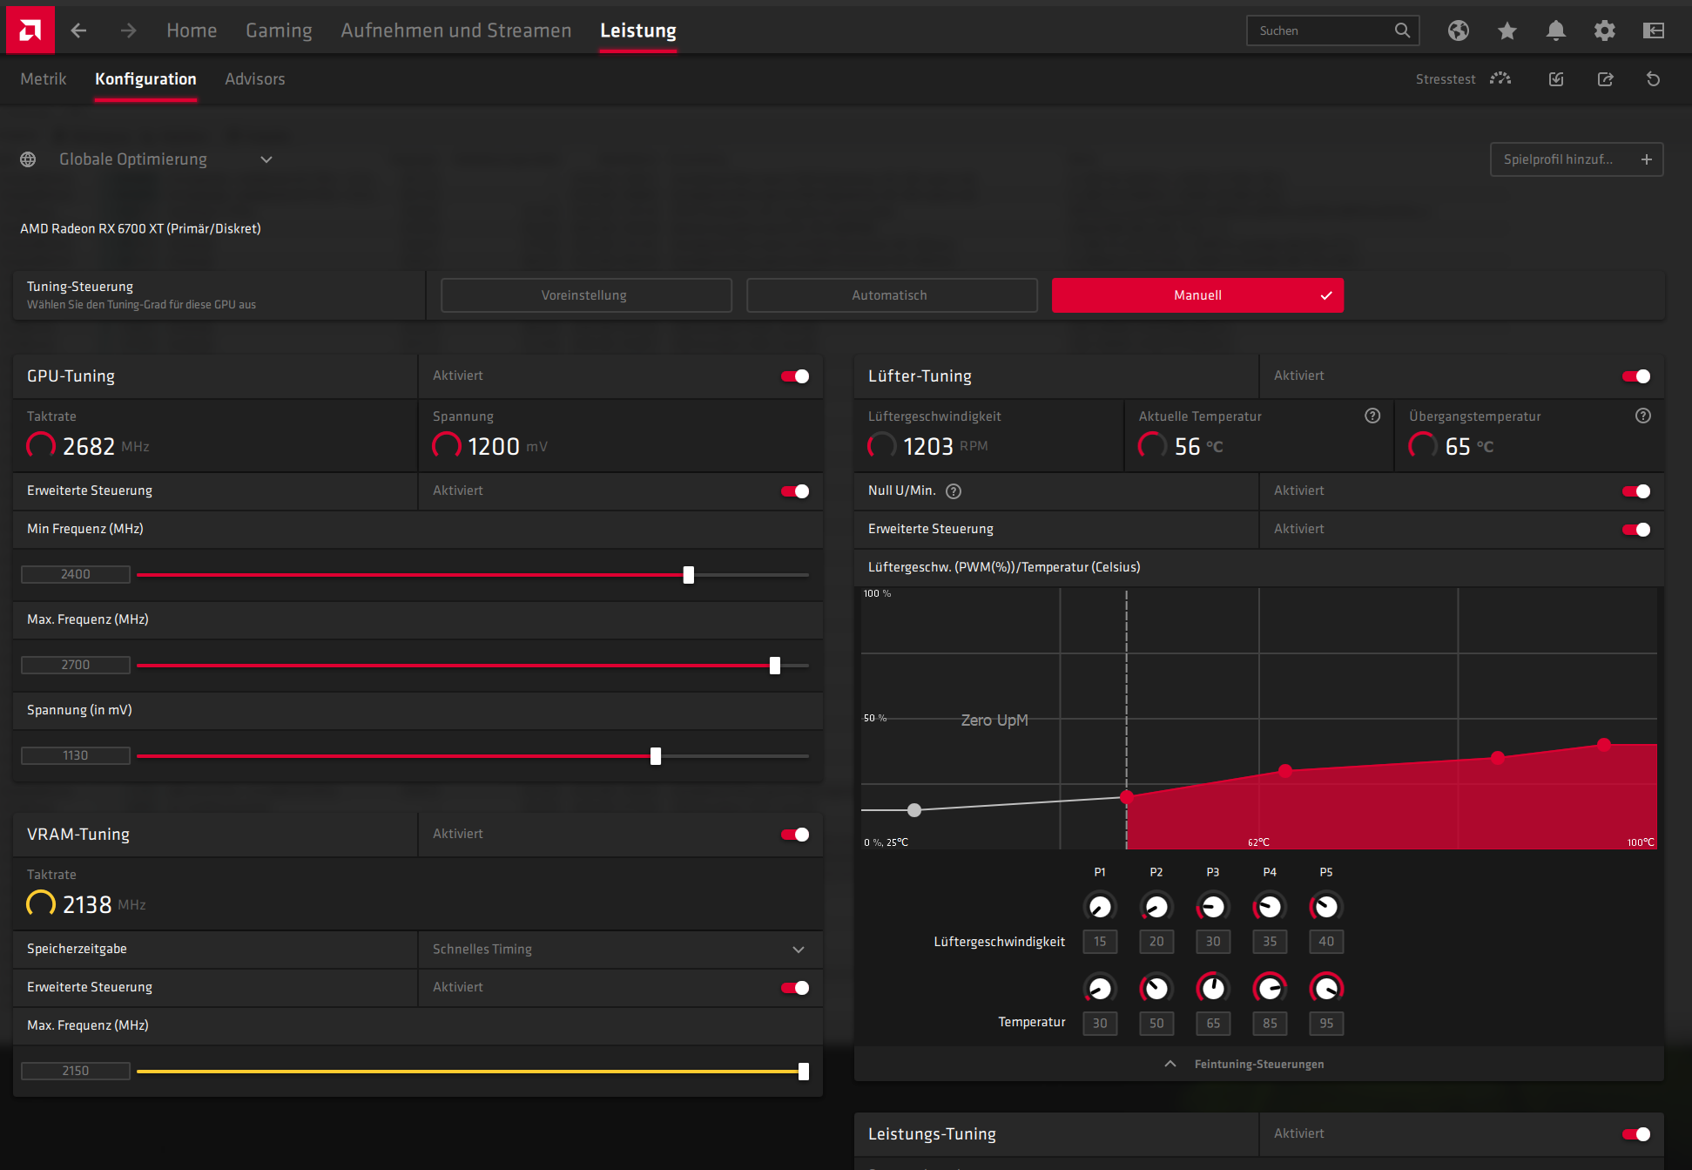This screenshot has height=1170, width=1692.
Task: Click the reset tuning icon
Action: (x=1653, y=79)
